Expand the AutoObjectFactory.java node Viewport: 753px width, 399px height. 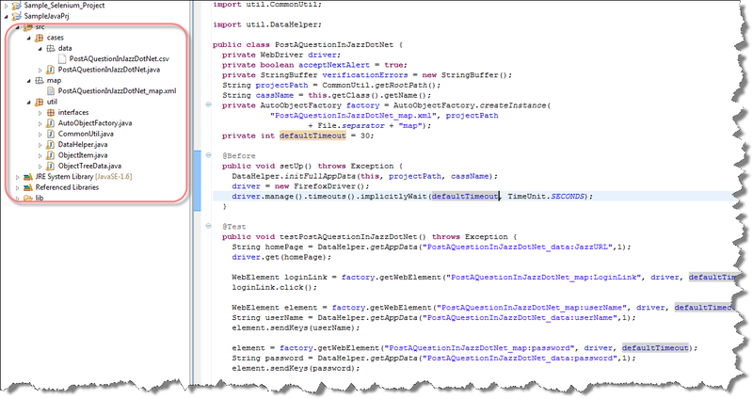[x=40, y=123]
